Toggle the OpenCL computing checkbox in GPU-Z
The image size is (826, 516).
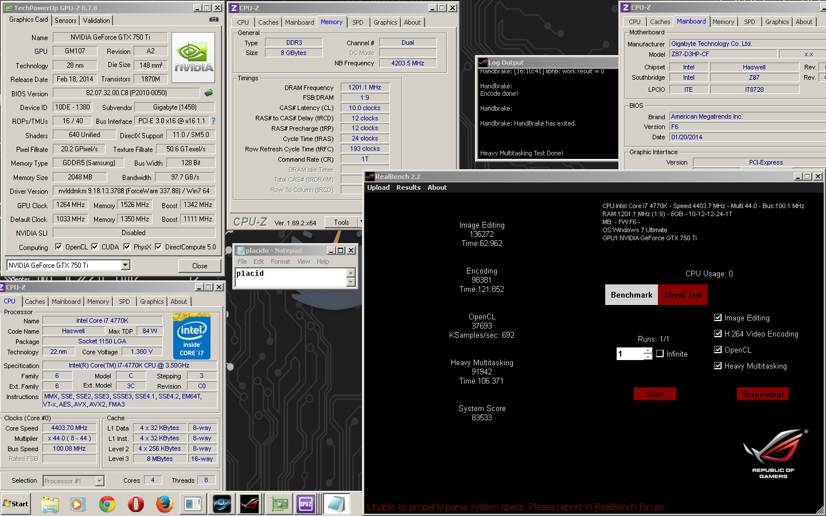59,247
